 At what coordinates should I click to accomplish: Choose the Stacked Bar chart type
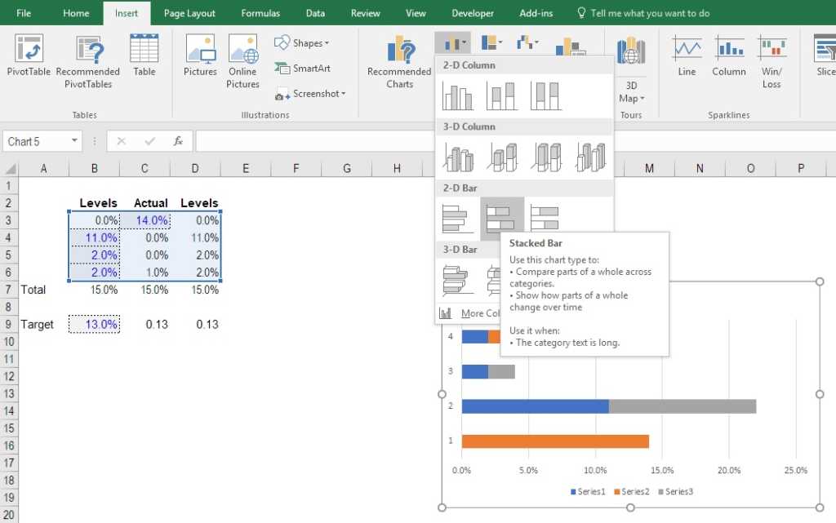tap(501, 218)
